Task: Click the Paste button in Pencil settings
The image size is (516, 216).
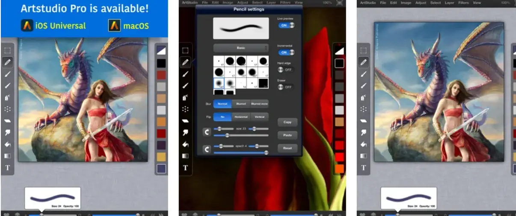Action: 288,135
